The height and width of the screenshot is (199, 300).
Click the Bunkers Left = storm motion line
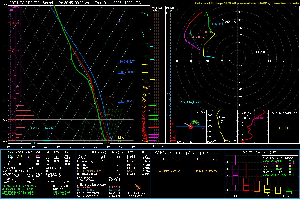[99, 190]
